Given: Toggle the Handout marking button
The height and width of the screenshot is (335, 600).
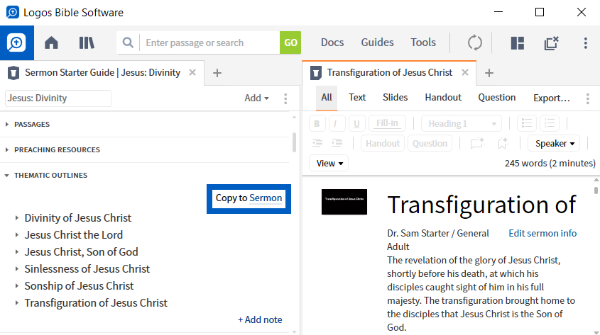Looking at the screenshot, I should click(x=383, y=143).
